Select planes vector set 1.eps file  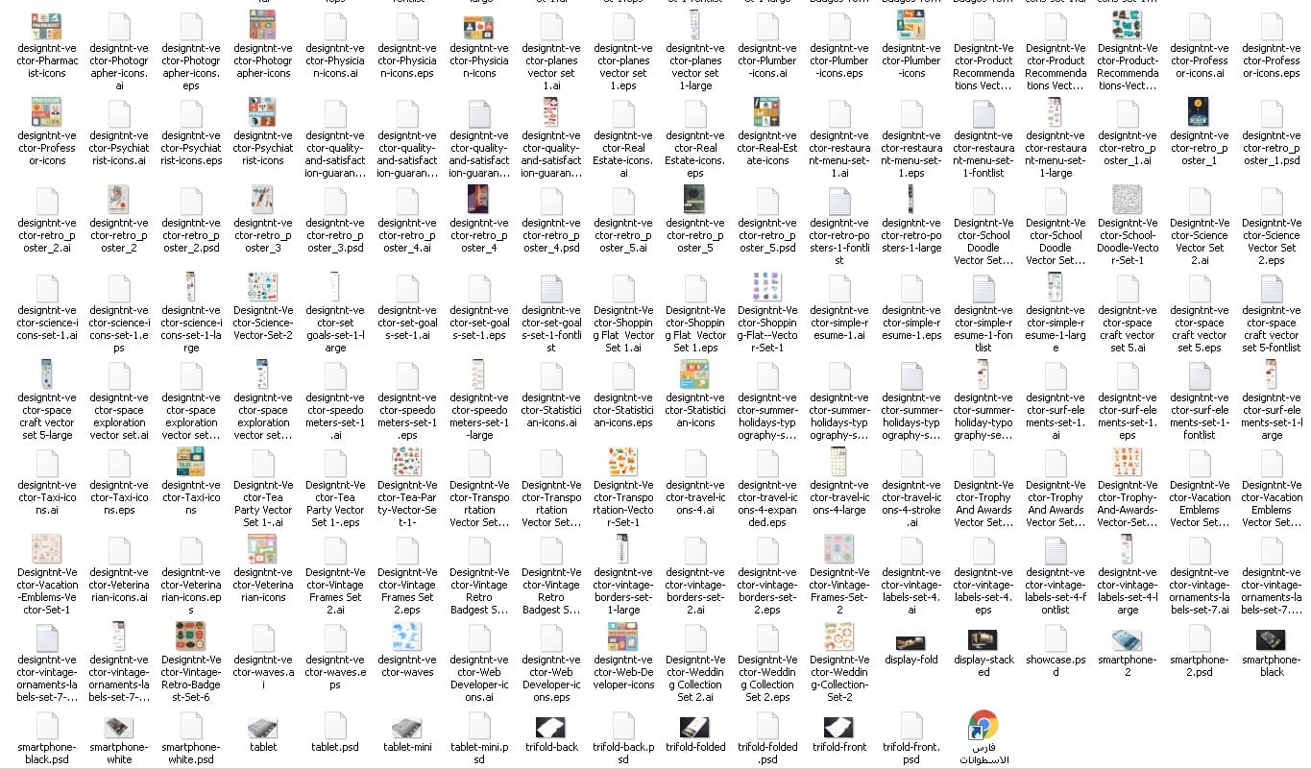[623, 26]
